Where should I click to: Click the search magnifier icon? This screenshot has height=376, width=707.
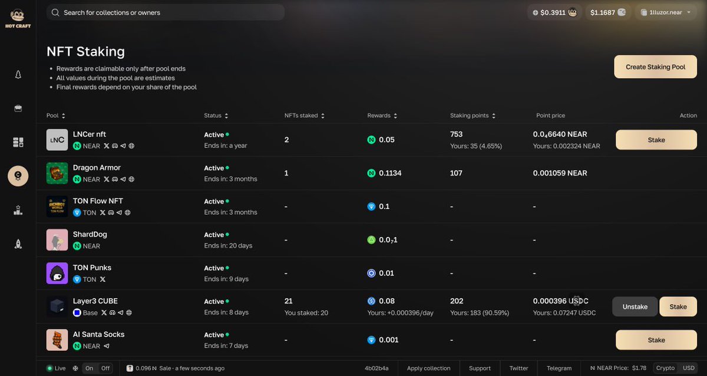(55, 12)
